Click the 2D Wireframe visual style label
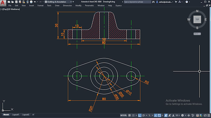211x118 pixels. [14, 9]
